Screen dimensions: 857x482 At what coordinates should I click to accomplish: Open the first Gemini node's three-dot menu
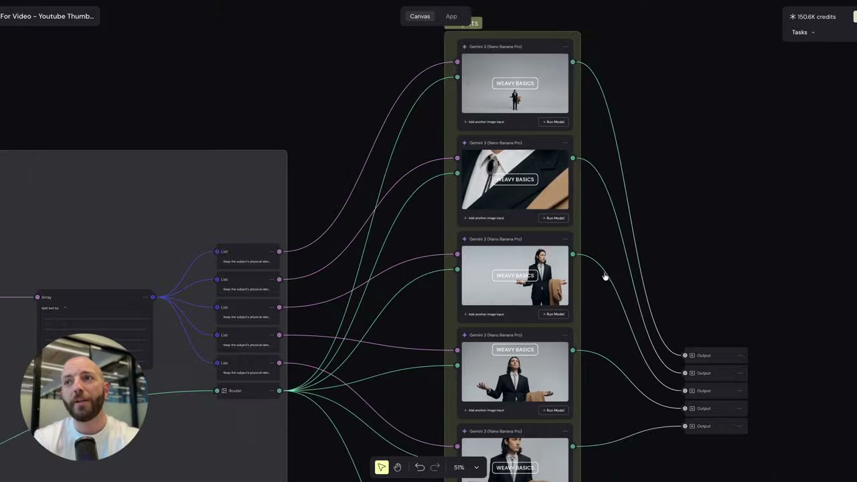(x=565, y=47)
